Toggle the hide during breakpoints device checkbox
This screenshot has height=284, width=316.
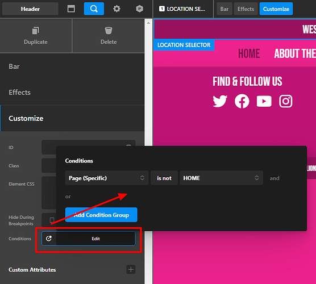(x=52, y=220)
